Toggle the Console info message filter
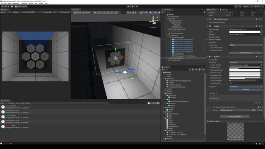 pos(149,103)
